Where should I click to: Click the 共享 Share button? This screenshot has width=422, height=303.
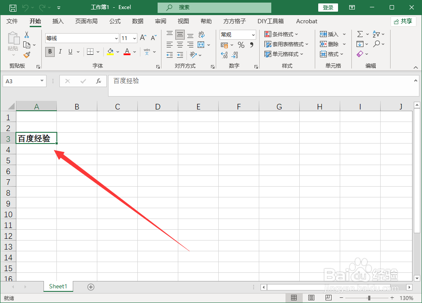pos(403,21)
